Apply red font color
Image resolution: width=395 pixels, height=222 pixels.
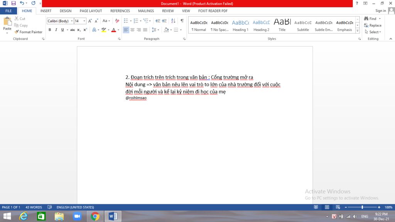point(114,30)
